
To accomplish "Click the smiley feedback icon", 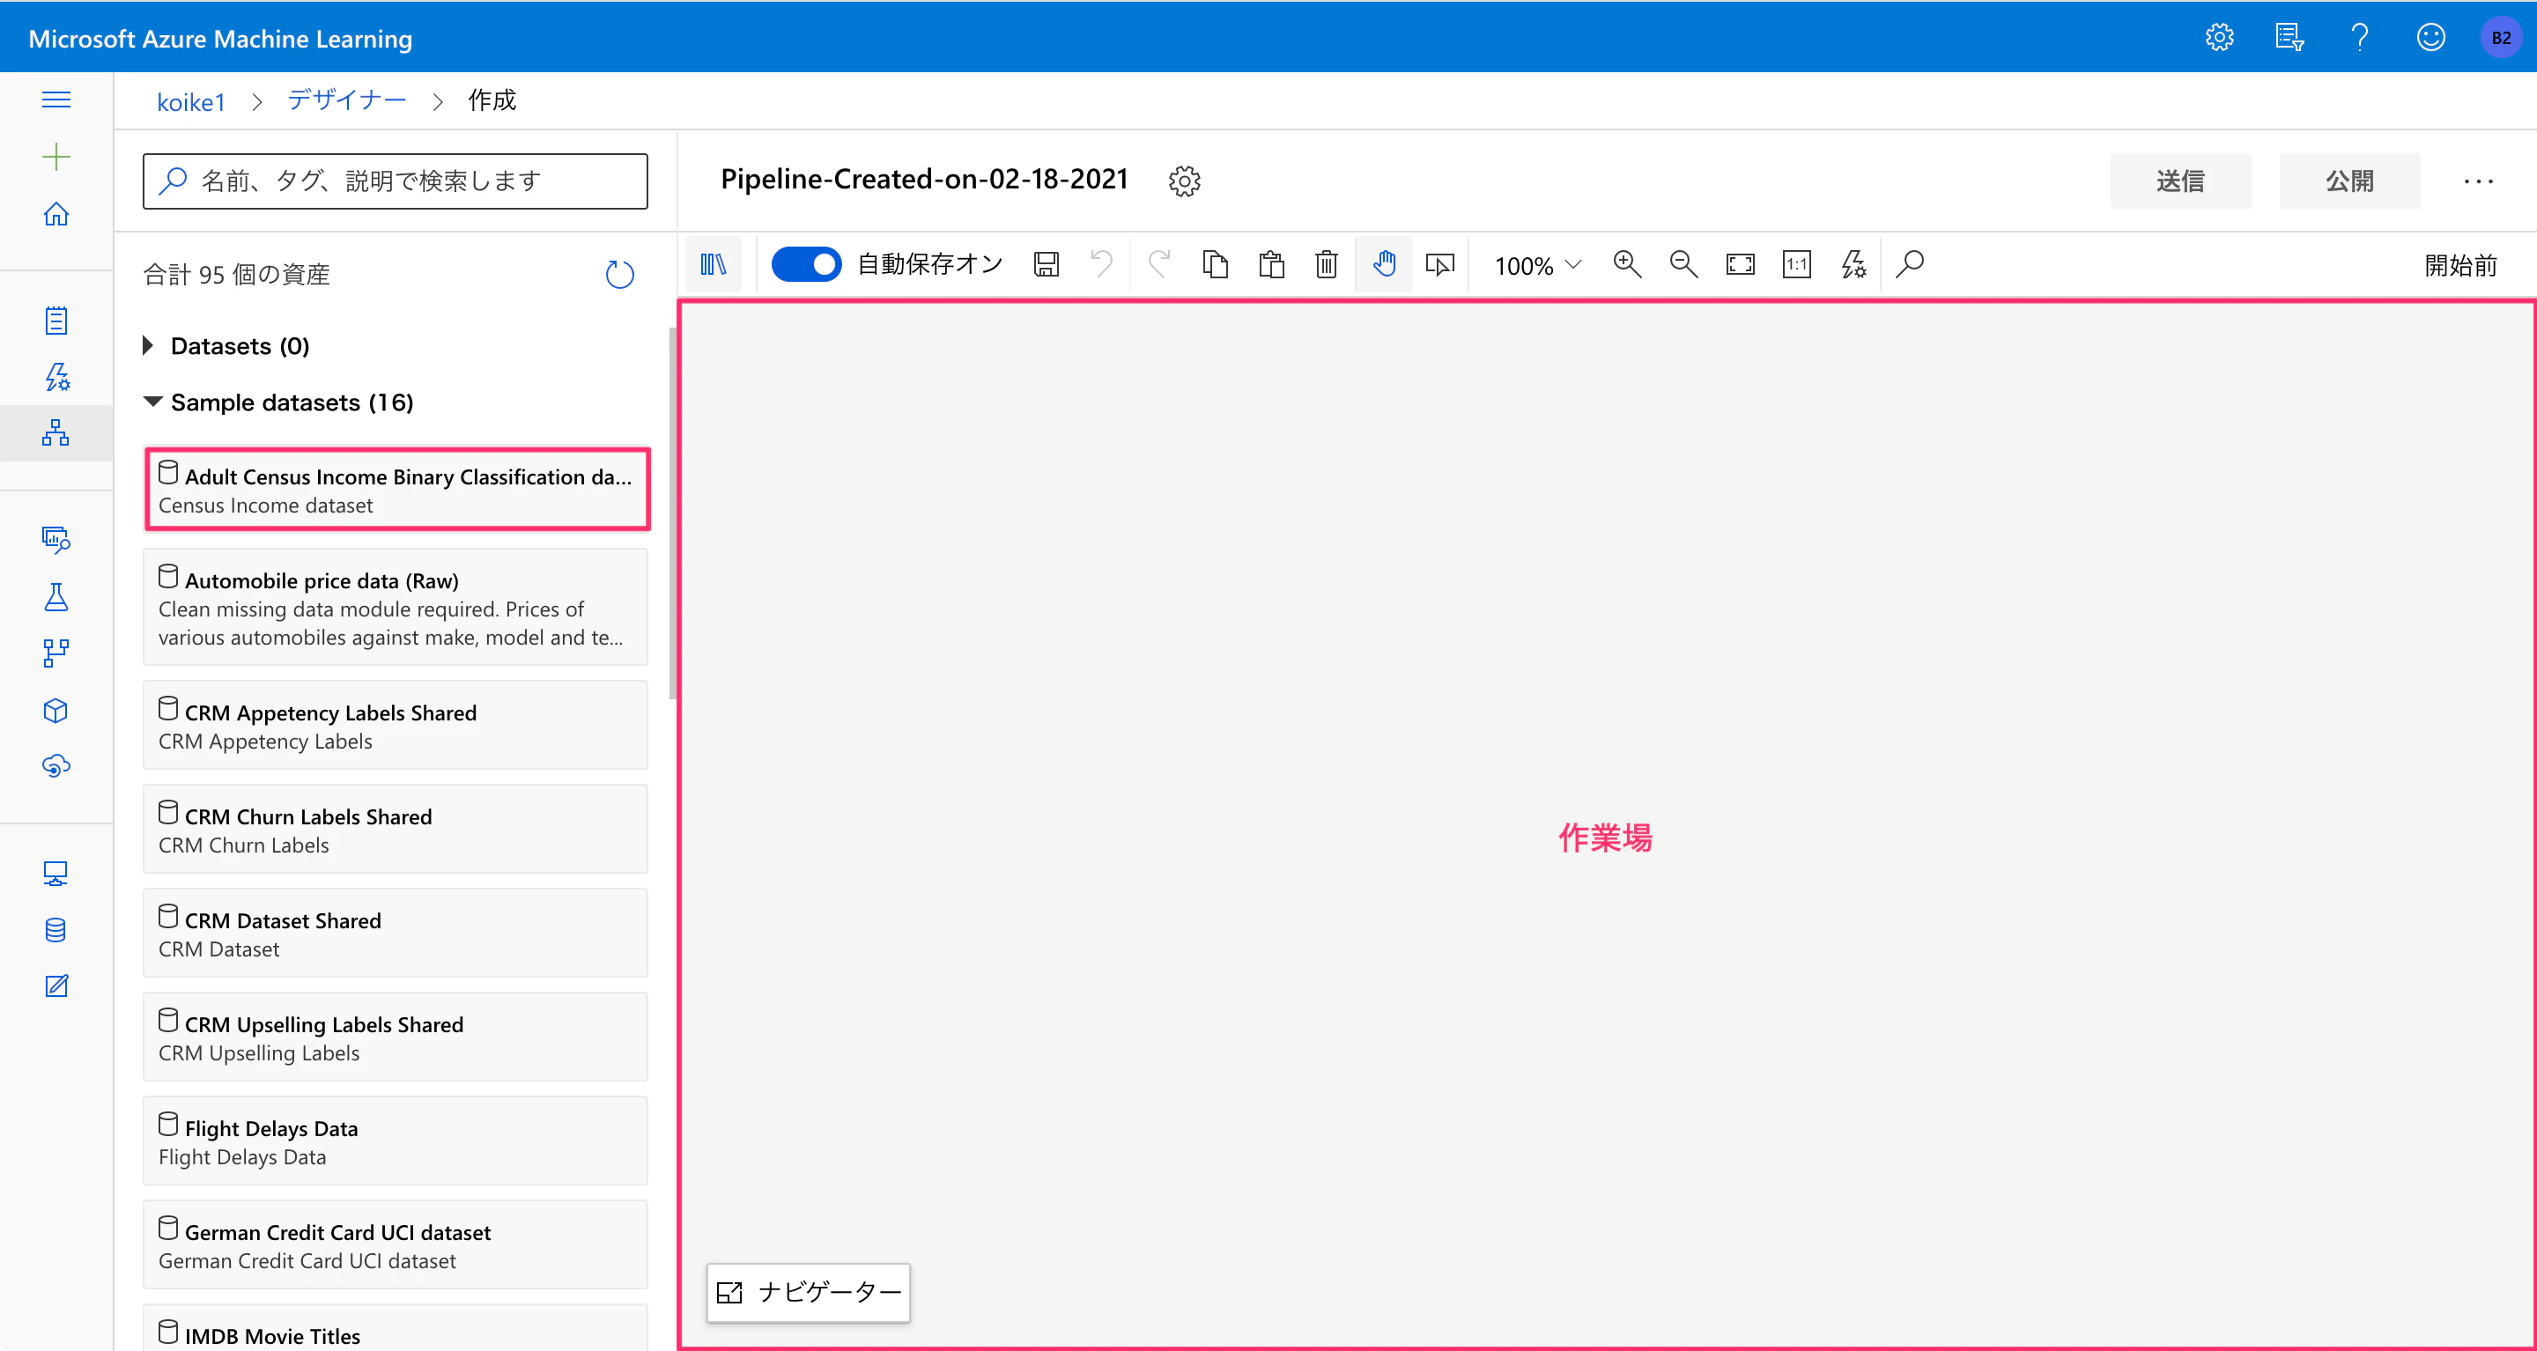I will click(2430, 37).
